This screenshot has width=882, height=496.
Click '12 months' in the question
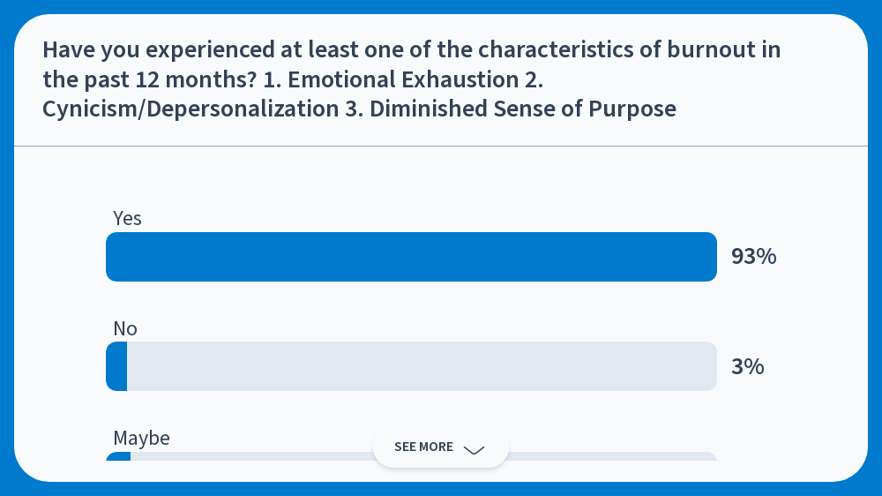tap(196, 79)
